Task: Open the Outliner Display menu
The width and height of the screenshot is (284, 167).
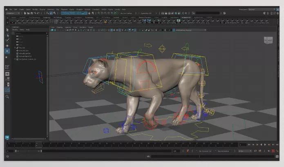Action: point(15,30)
